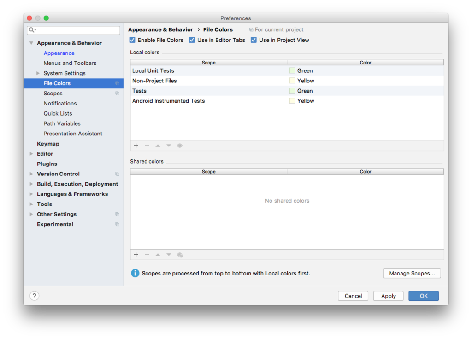Expand the Tools node

(31, 204)
